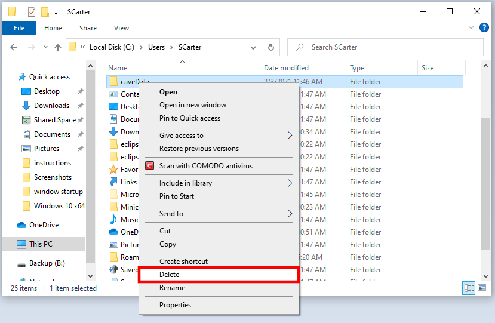Click the Favorites star folder icon
The height and width of the screenshot is (323, 495).
click(x=113, y=170)
